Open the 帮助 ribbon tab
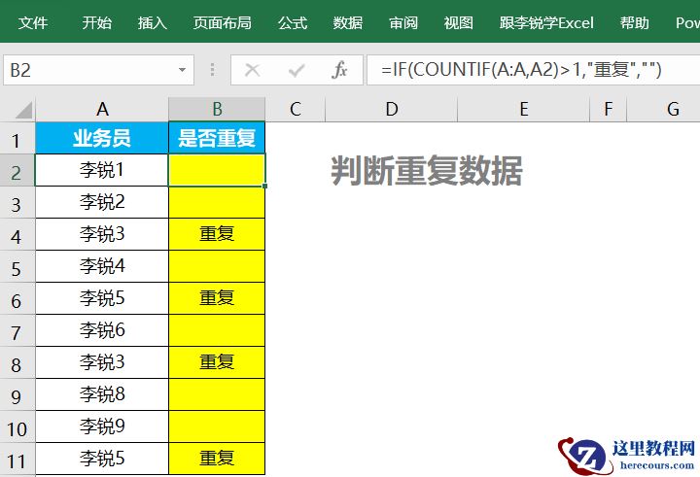 [634, 22]
